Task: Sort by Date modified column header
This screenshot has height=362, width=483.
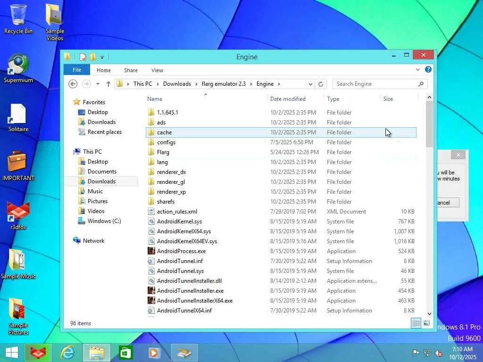Action: click(x=295, y=99)
